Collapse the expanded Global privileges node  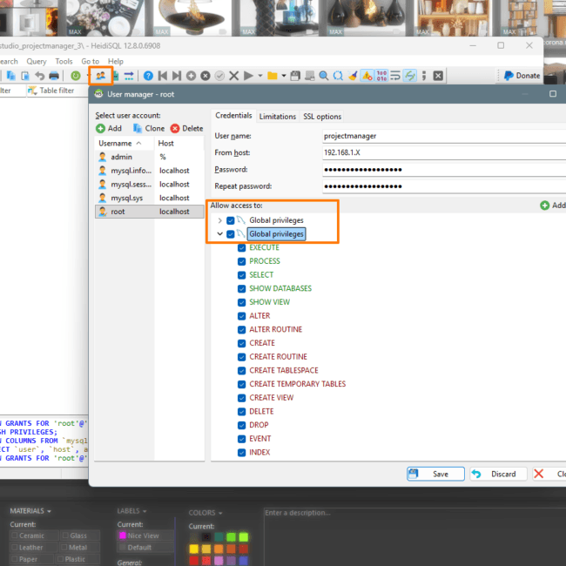pos(219,234)
